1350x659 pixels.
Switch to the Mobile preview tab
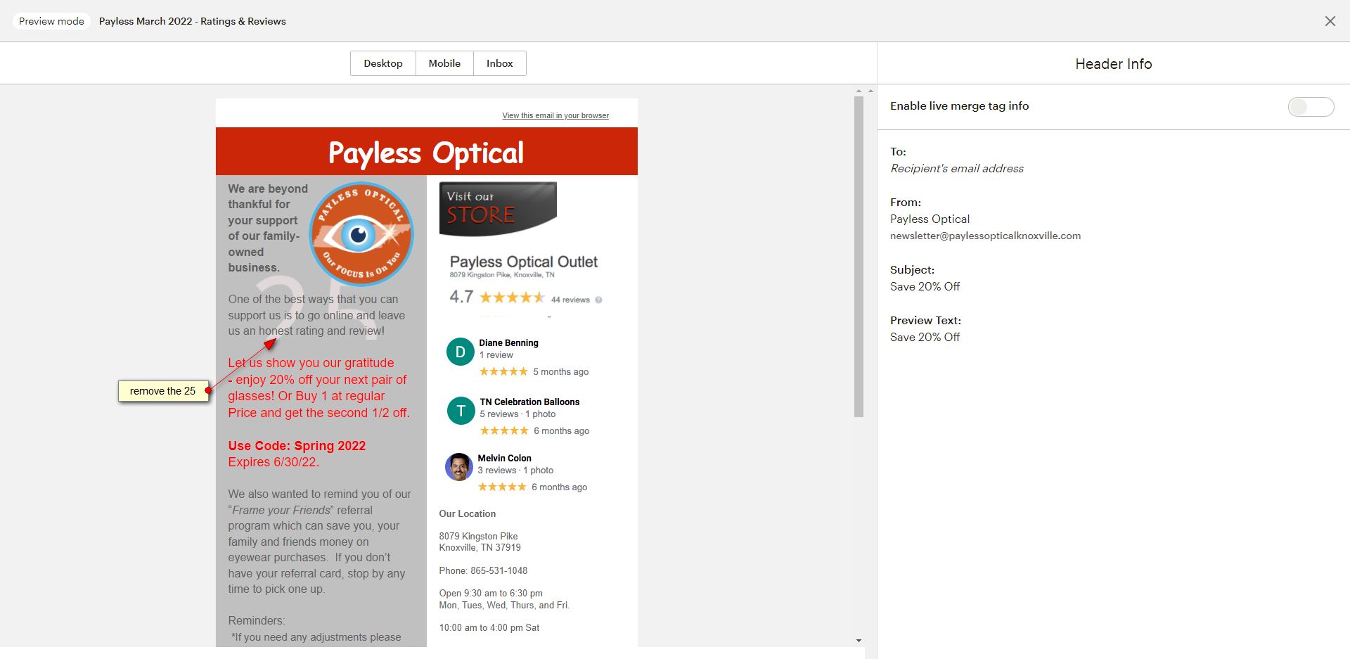[444, 63]
